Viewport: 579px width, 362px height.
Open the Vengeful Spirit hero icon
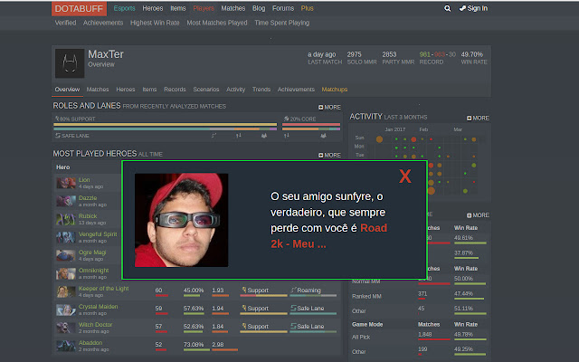coord(66,237)
